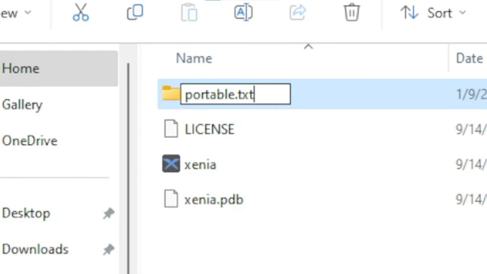Open the Downloads quick access folder
Viewport: 487px width, 274px height.
coord(35,249)
